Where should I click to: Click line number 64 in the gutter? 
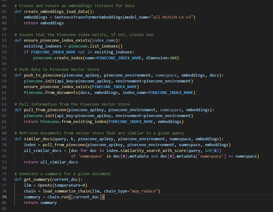point(4,110)
